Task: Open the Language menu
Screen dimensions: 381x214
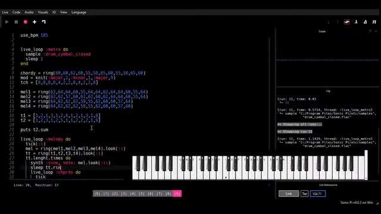Action: (79, 12)
